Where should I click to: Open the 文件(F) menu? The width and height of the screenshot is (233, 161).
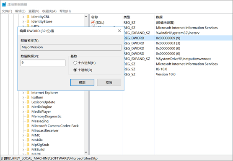click(x=7, y=11)
